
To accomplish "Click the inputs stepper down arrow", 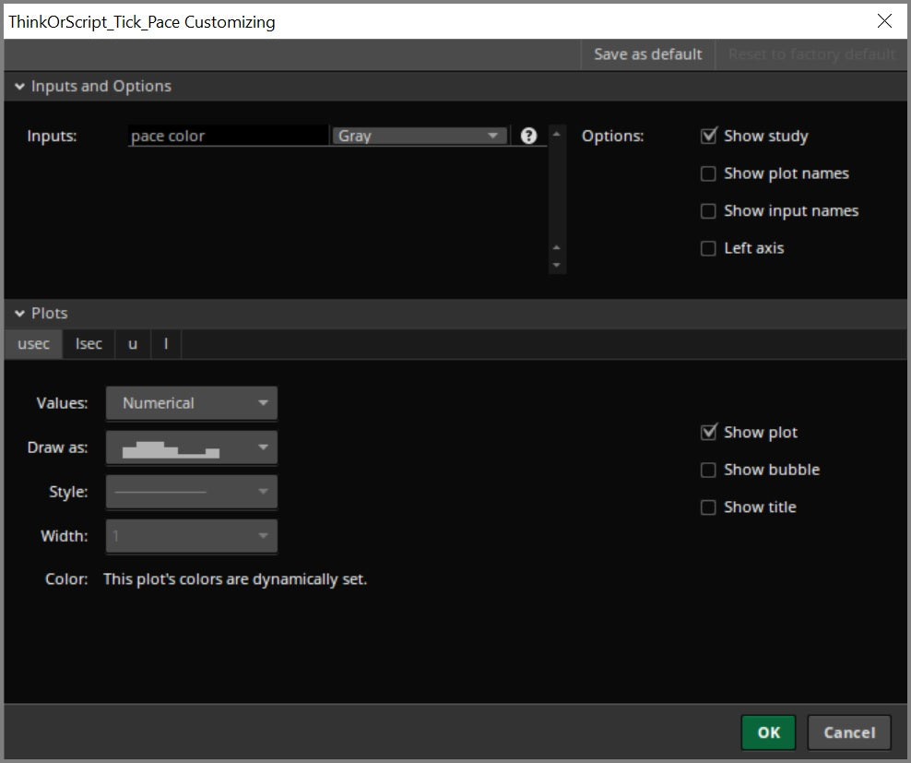I will [x=557, y=265].
